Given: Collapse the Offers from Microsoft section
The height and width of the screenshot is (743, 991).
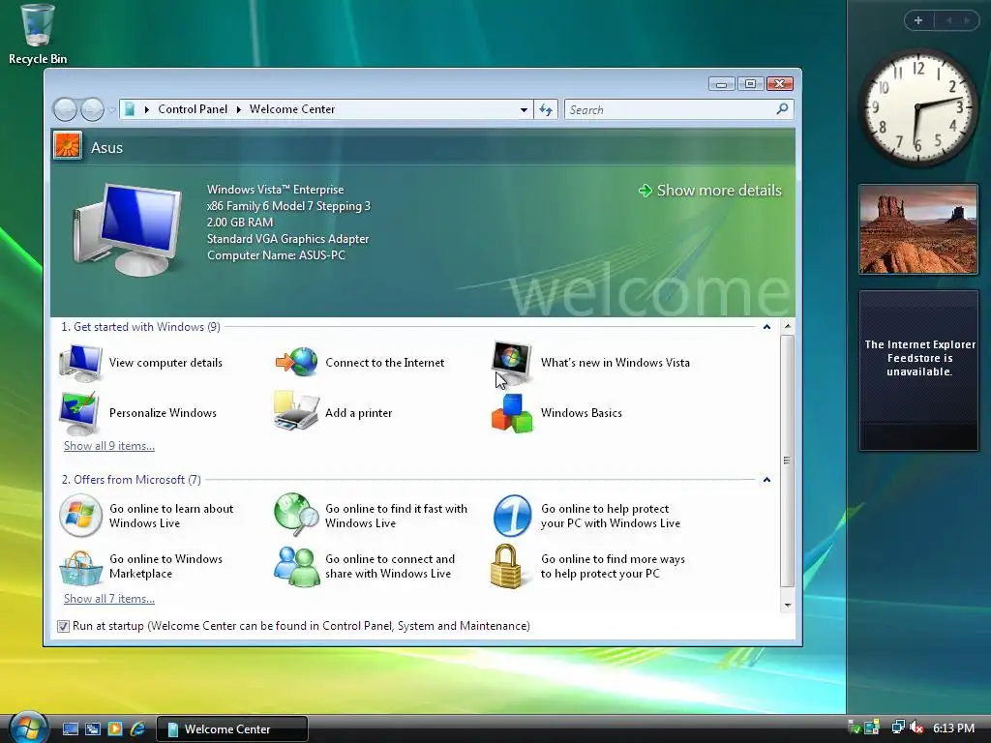Looking at the screenshot, I should (766, 480).
